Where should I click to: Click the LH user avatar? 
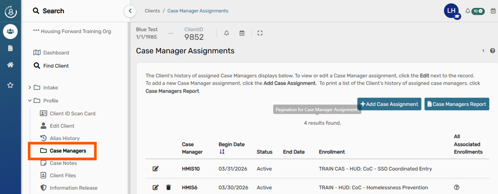(x=451, y=11)
